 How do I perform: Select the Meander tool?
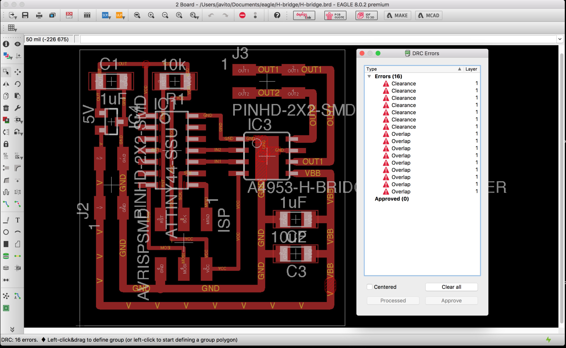[6, 192]
